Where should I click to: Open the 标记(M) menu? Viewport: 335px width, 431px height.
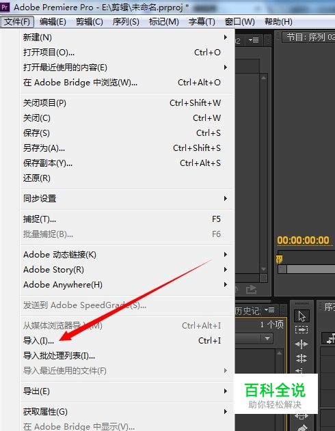coord(163,22)
